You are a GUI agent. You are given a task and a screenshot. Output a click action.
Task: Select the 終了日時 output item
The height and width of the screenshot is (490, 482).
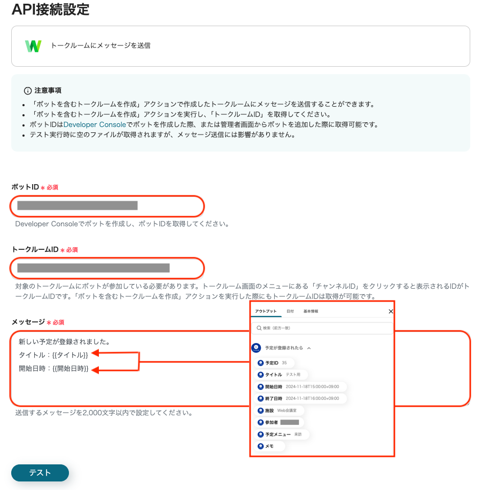click(301, 398)
